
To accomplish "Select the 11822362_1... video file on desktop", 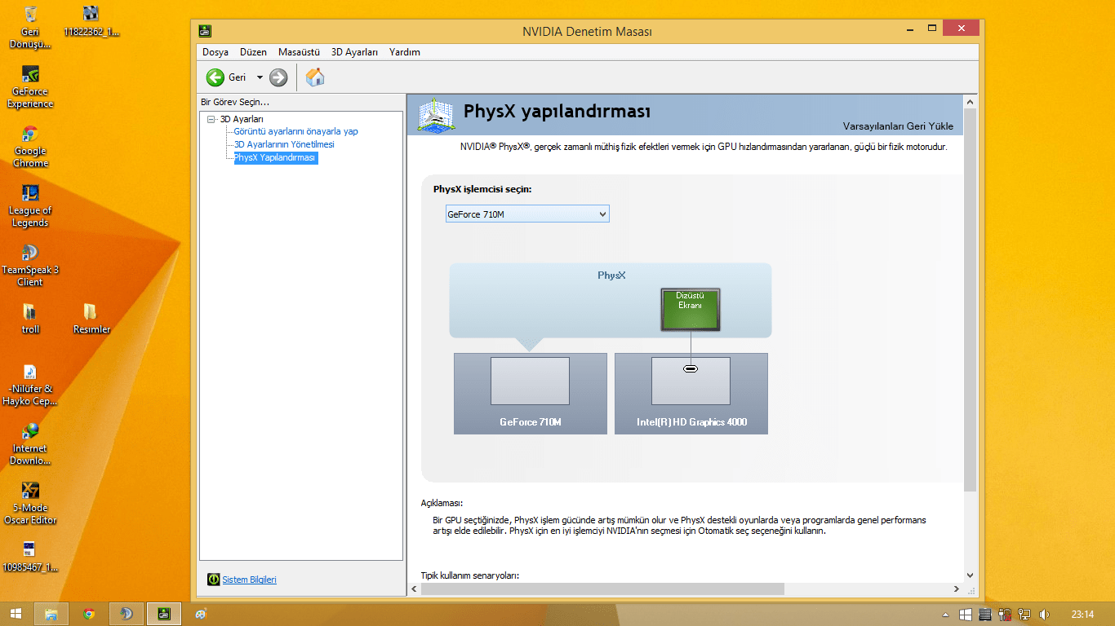I will pos(91,20).
